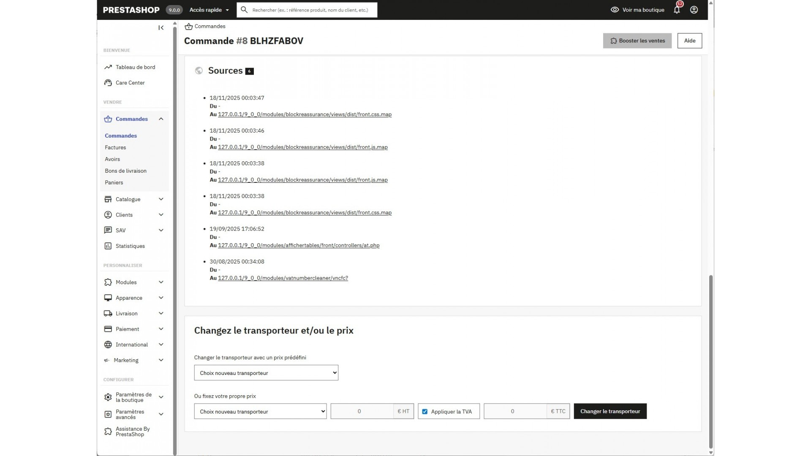This screenshot has height=456, width=811.
Task: Collapse the sidebar menu with arrow icon
Action: pyautogui.click(x=161, y=28)
